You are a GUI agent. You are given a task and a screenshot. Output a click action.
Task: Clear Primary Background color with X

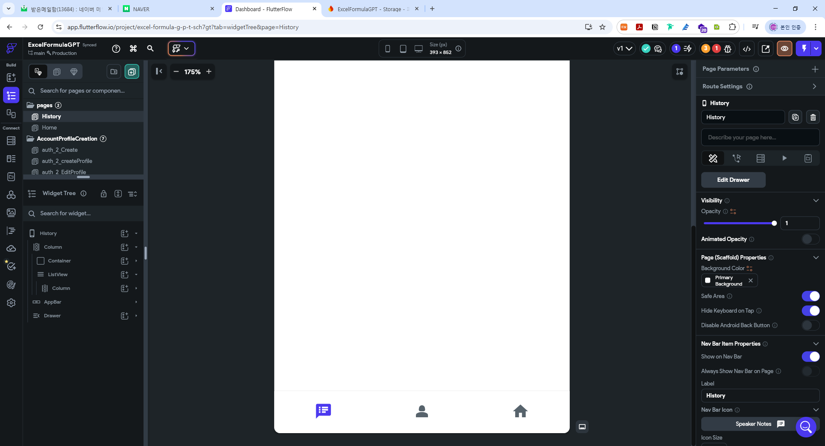tap(751, 280)
